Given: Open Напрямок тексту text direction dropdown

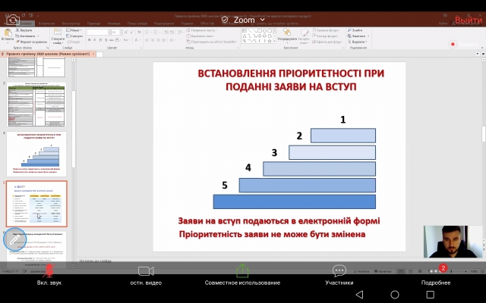Looking at the screenshot, I should [201, 30].
